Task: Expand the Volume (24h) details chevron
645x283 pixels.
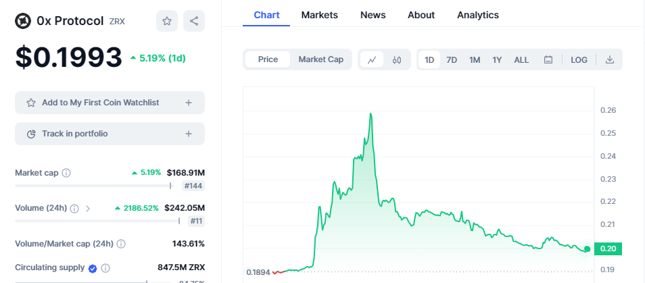Action: coord(88,209)
